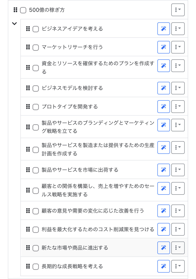Click magic wand for 新たな市場や商品に進出する
Image resolution: width=196 pixels, height=279 pixels.
tap(164, 248)
